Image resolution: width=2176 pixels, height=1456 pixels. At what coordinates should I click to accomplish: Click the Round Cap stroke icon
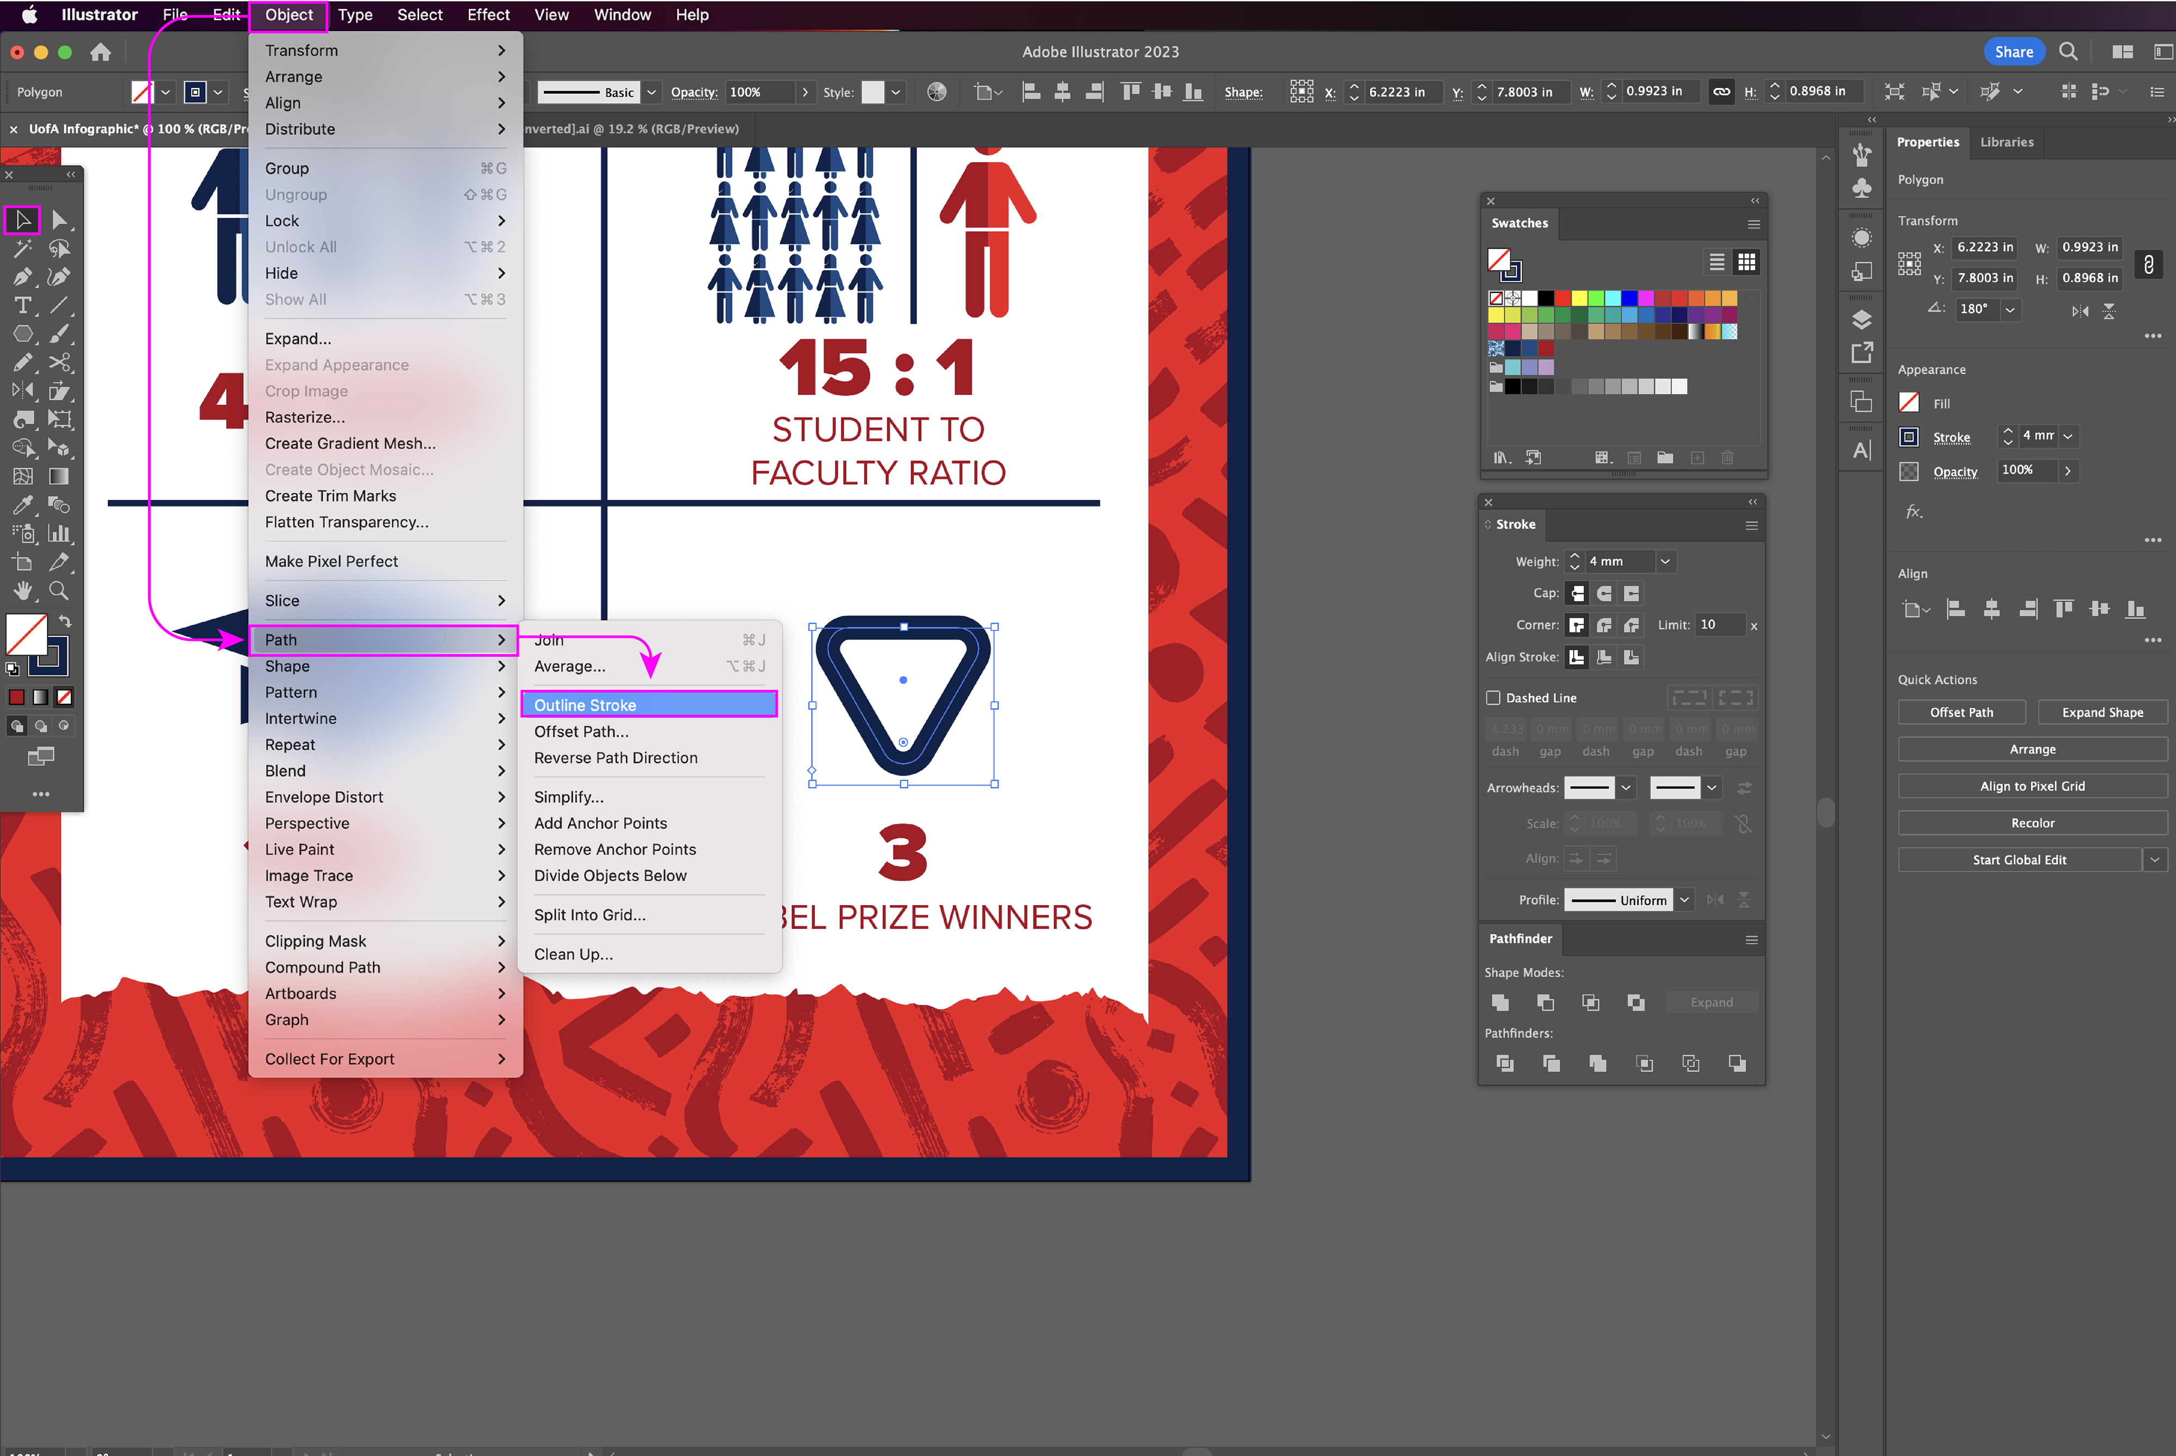tap(1604, 593)
